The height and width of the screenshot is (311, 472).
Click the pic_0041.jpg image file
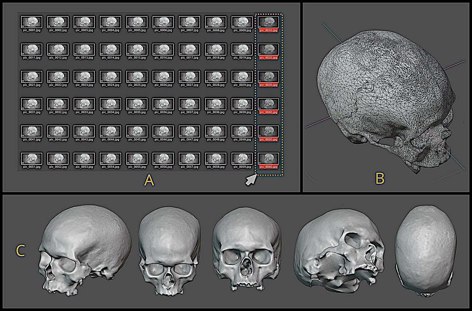coord(32,131)
